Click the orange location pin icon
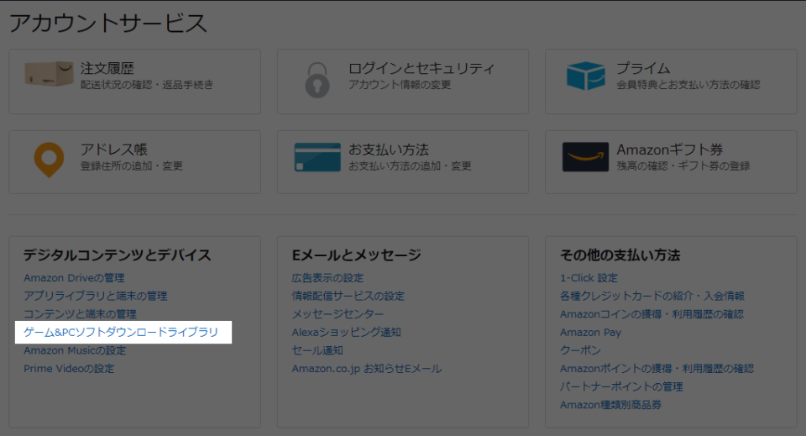Image resolution: width=806 pixels, height=436 pixels. [x=49, y=160]
